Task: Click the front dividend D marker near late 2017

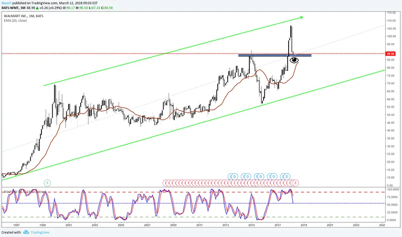Action: pos(287,177)
